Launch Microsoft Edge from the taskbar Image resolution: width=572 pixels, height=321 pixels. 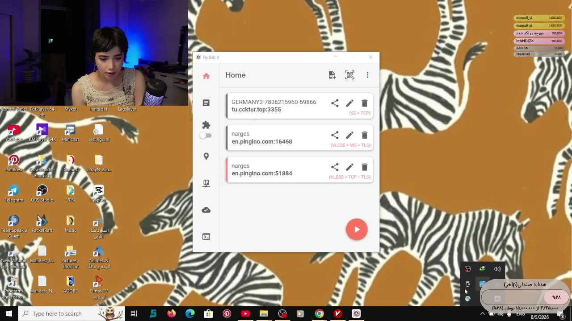click(190, 313)
